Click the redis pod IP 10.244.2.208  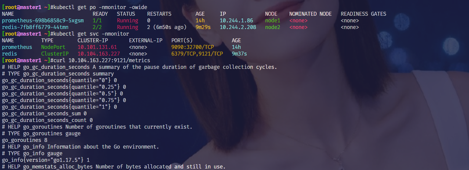[238, 27]
